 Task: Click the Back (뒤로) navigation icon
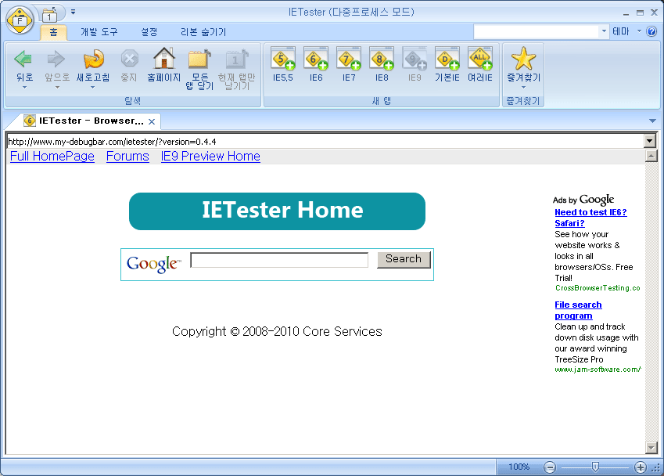[x=24, y=59]
